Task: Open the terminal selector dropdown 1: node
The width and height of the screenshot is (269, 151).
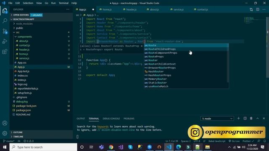Action: 217,118
